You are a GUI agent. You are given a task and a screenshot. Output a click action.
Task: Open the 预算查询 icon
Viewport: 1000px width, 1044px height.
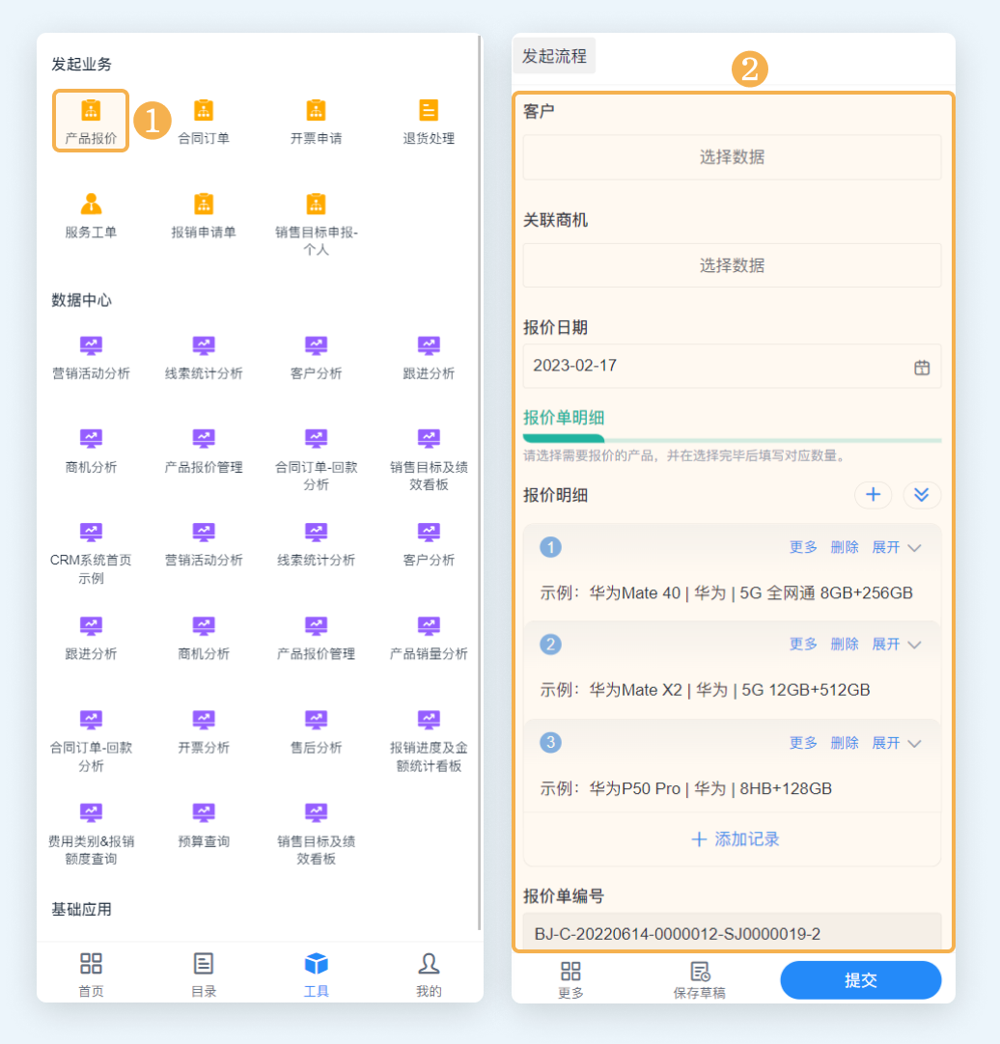click(204, 825)
